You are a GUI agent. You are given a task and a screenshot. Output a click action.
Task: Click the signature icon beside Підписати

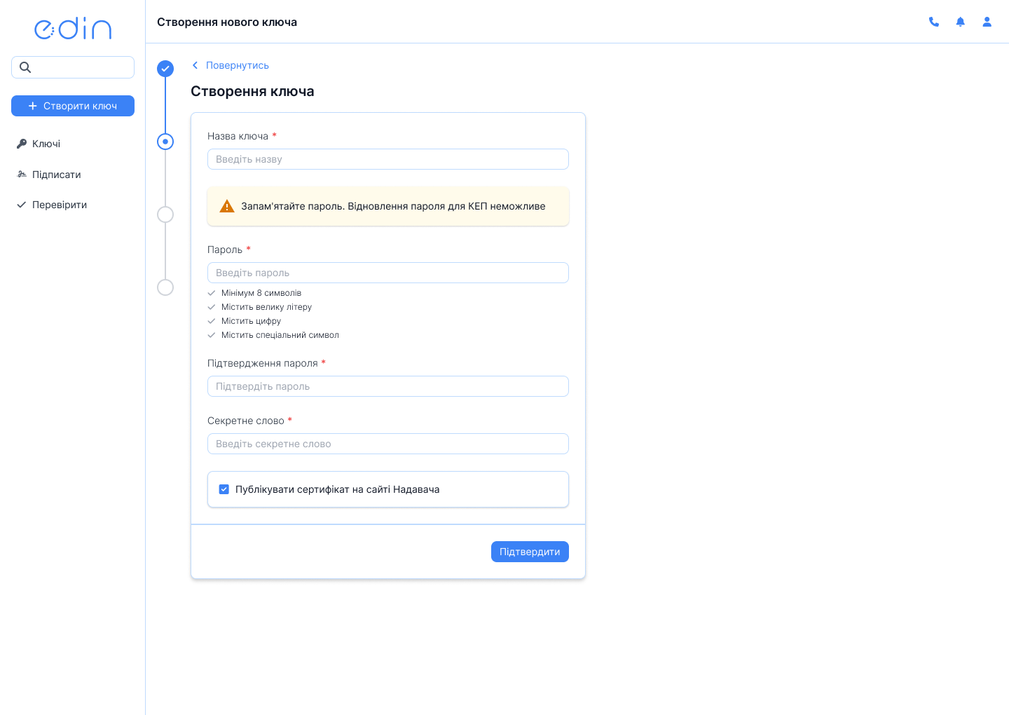coord(22,175)
